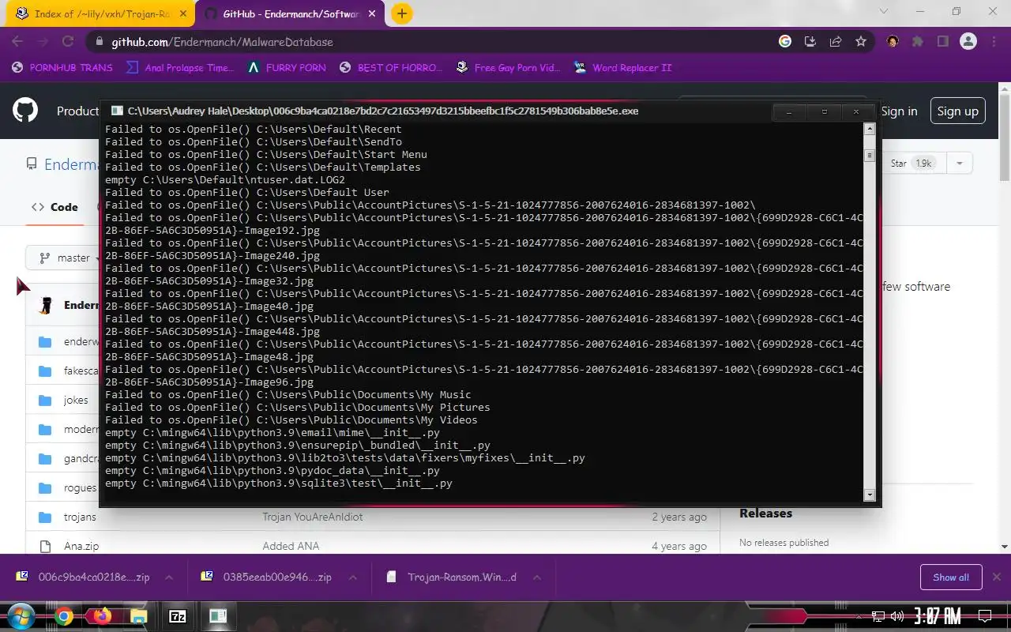Open the Ana.zip file link
Viewport: 1011px width, 632px height.
[81, 546]
